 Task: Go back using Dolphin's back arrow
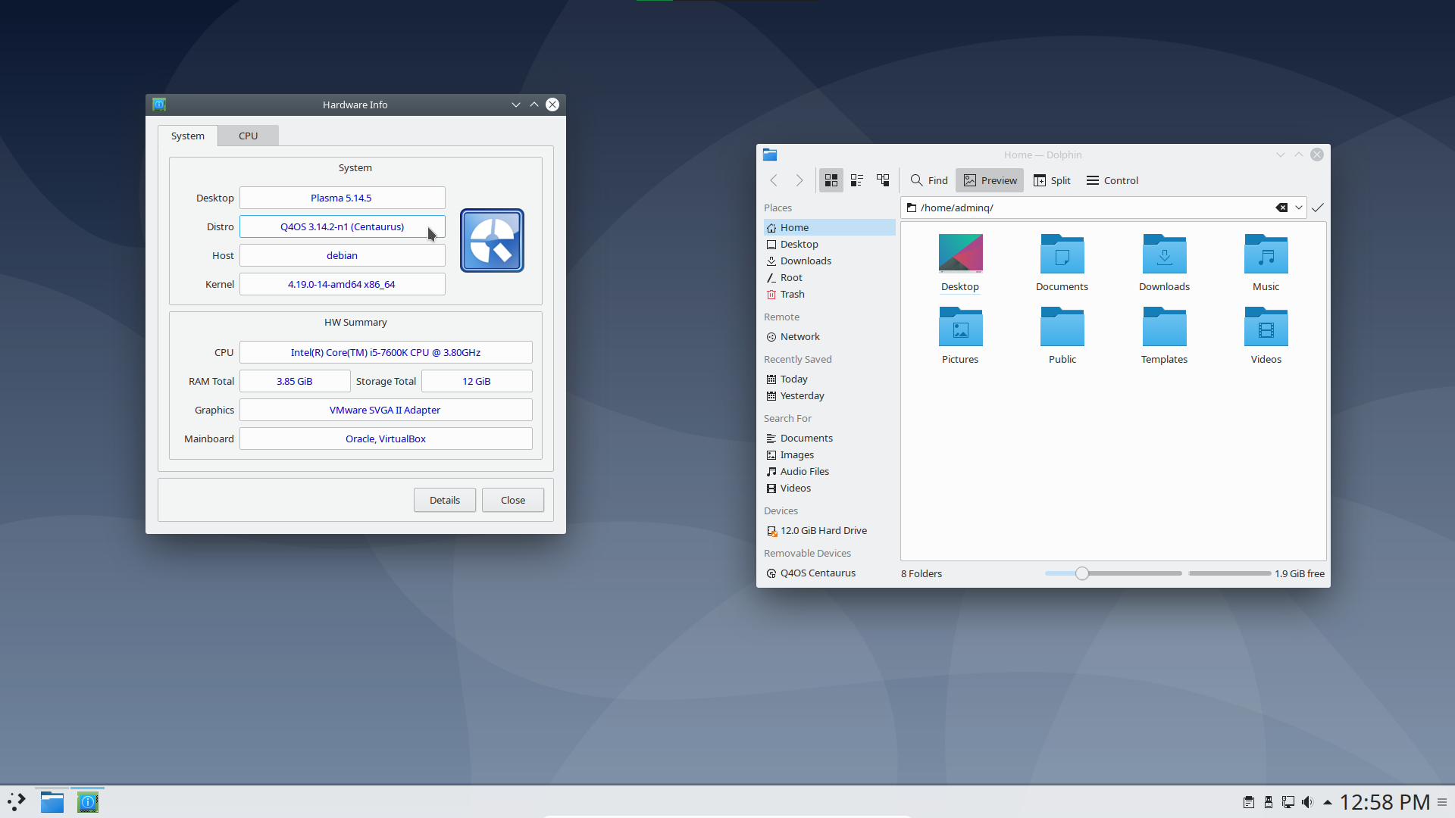pos(774,180)
